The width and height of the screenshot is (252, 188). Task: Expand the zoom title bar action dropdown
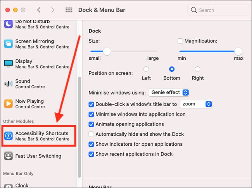[196, 104]
